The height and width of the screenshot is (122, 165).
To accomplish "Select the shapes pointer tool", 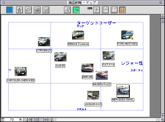I will coord(67,10).
